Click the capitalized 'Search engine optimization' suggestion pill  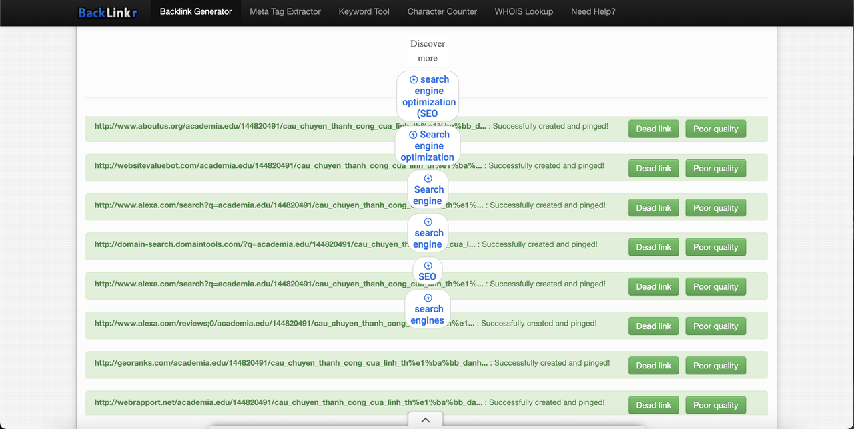tap(428, 145)
